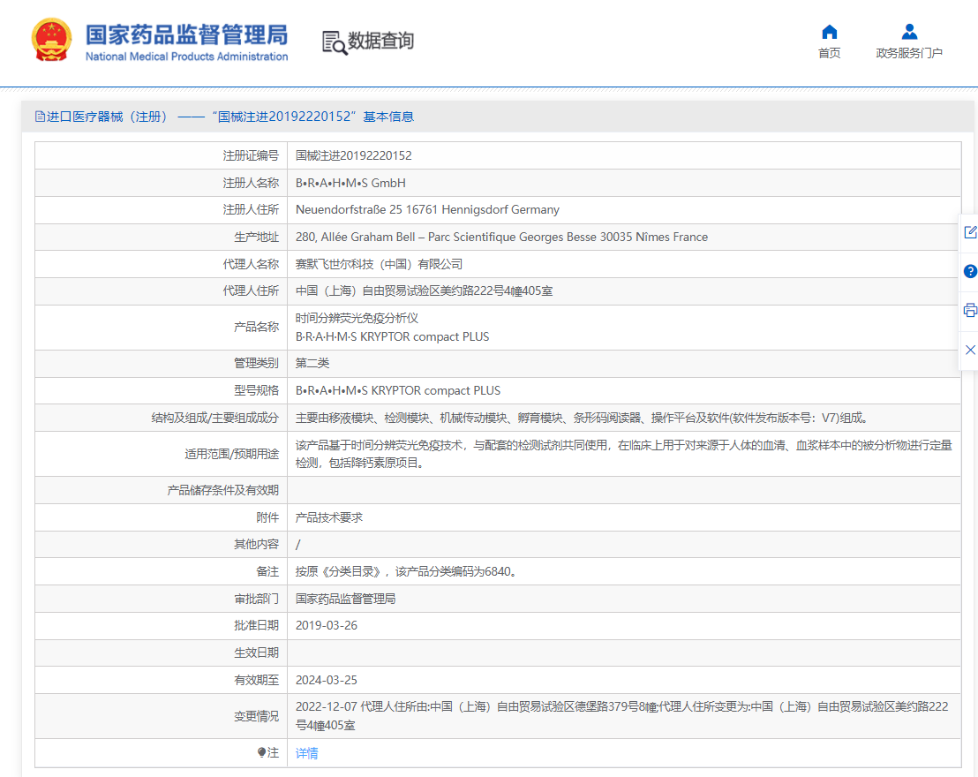The image size is (978, 777).
Task: Select 时间分辨荧光免疫分析仪 product name
Action: pyautogui.click(x=356, y=318)
